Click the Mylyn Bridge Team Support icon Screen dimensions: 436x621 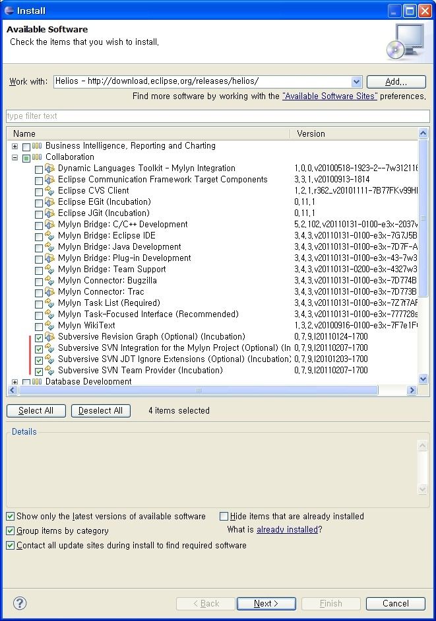click(49, 270)
